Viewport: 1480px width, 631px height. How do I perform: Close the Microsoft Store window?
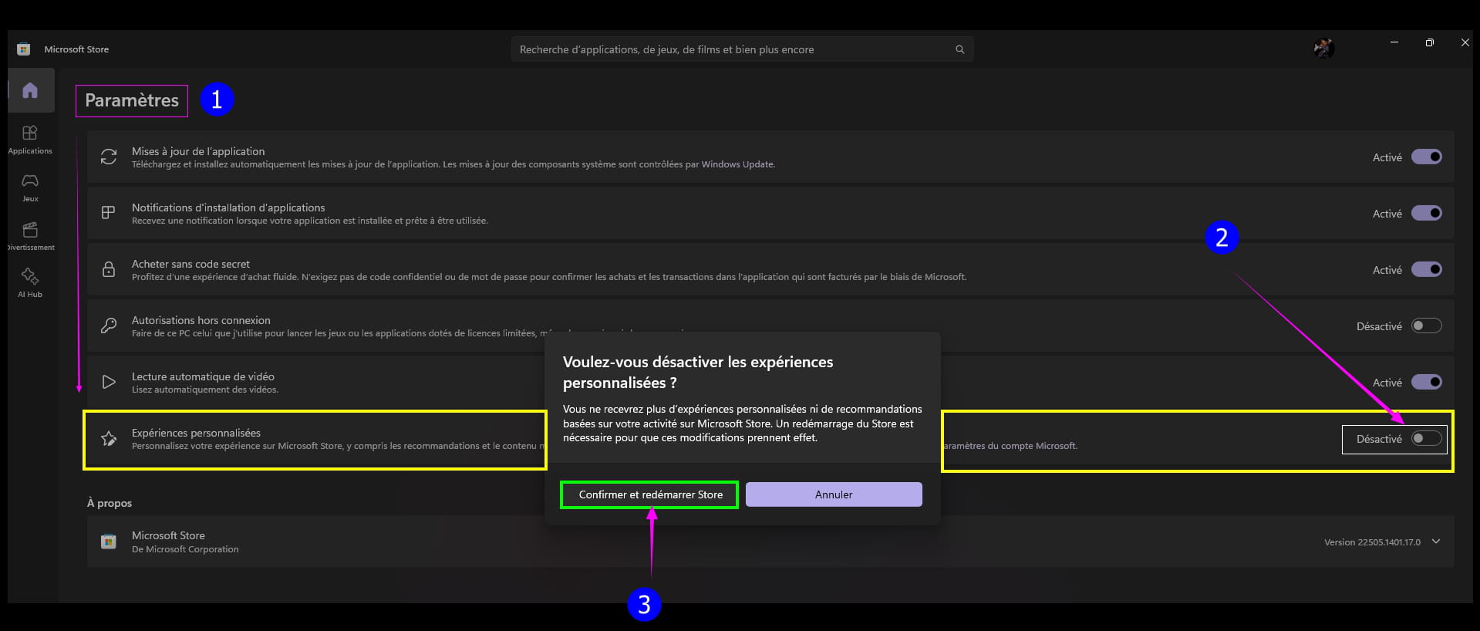tap(1465, 42)
